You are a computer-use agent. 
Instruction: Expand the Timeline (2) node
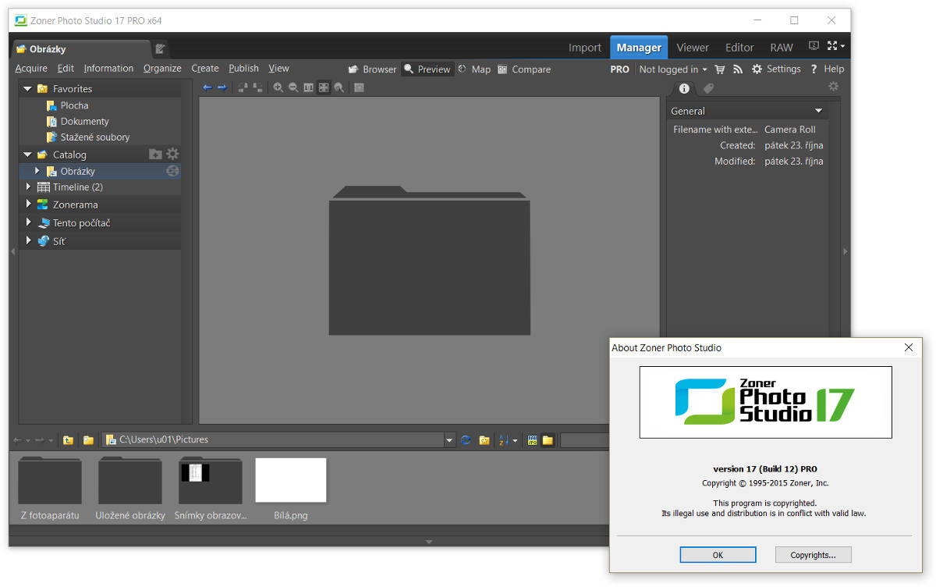pyautogui.click(x=29, y=187)
